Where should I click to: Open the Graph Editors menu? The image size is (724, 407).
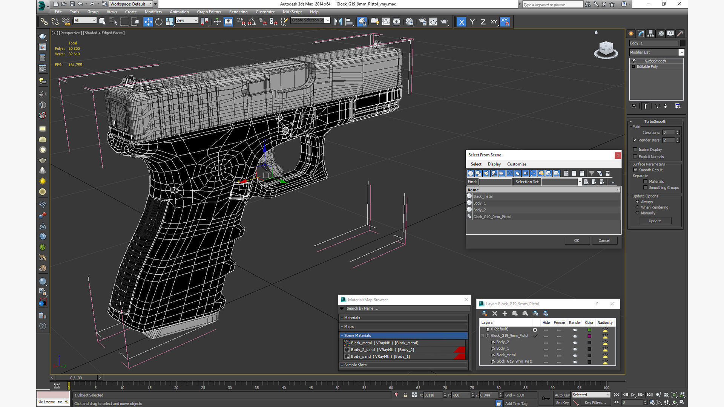tap(209, 12)
